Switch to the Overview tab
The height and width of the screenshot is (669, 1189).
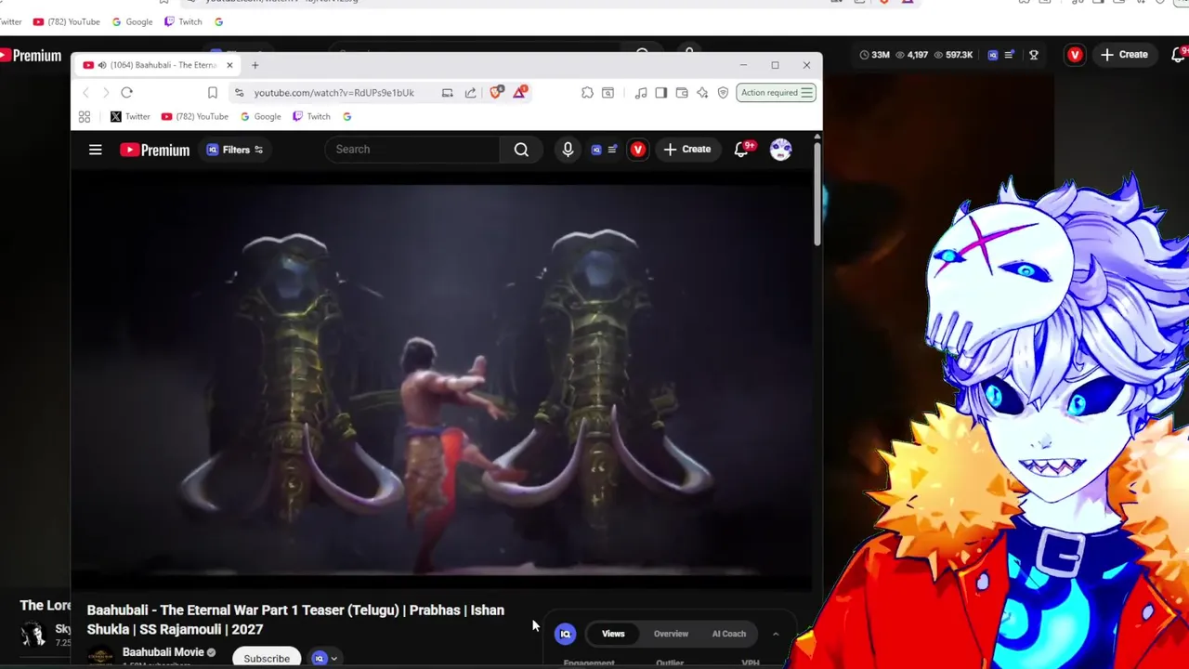pyautogui.click(x=671, y=634)
